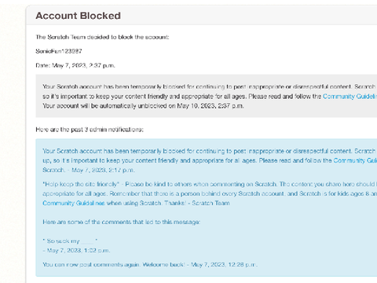Click the 'May 7, 2023, 12:28 p.m.' timestamp
The width and height of the screenshot is (377, 283).
[224, 265]
